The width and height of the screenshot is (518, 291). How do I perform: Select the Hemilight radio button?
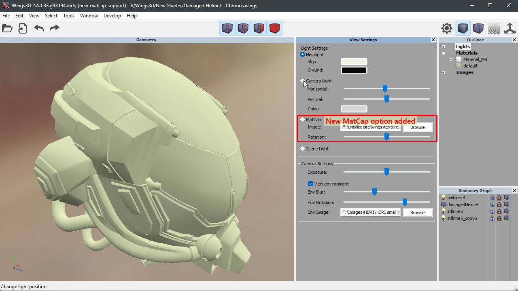point(303,55)
